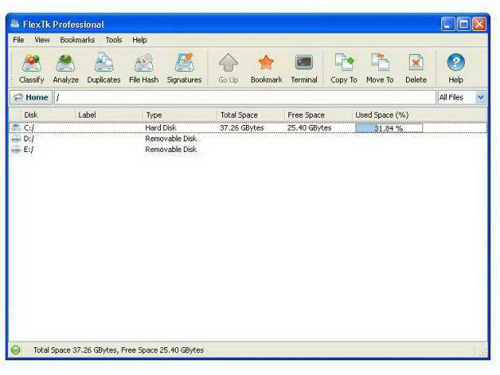This screenshot has height=375, width=500.
Task: Open the Classify tool
Action: [31, 69]
